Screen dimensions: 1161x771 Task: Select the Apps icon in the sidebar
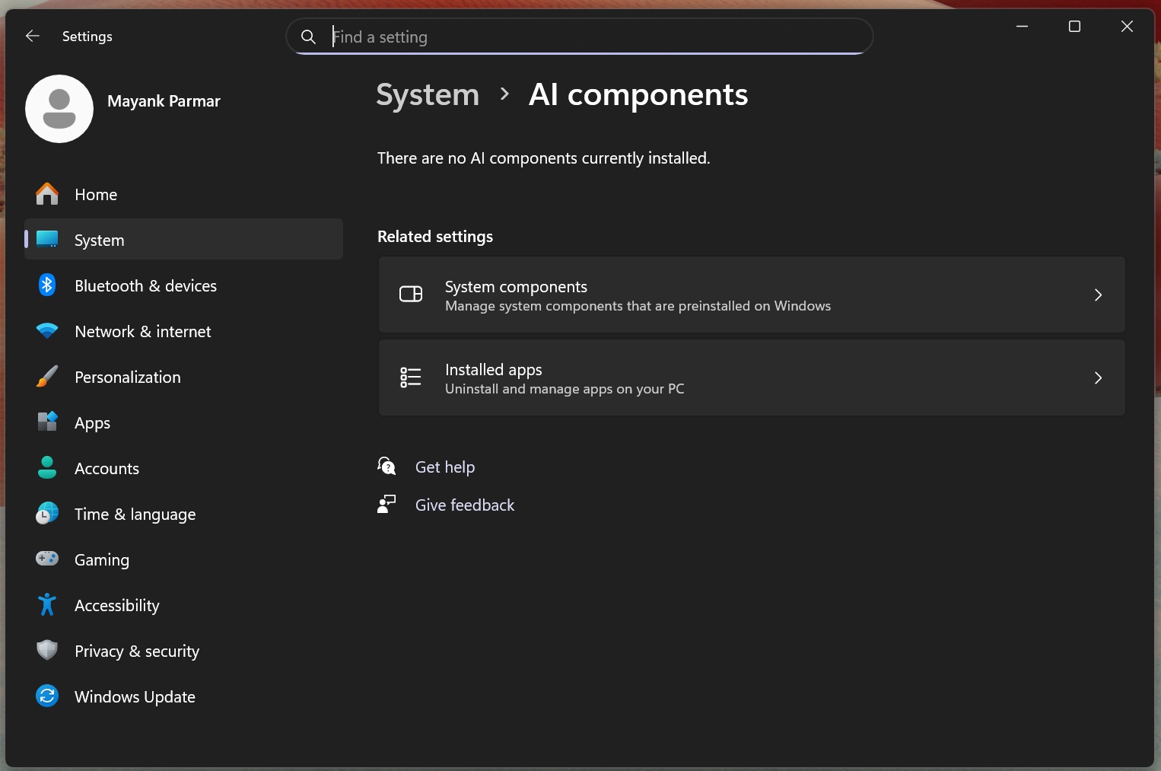pyautogui.click(x=47, y=422)
